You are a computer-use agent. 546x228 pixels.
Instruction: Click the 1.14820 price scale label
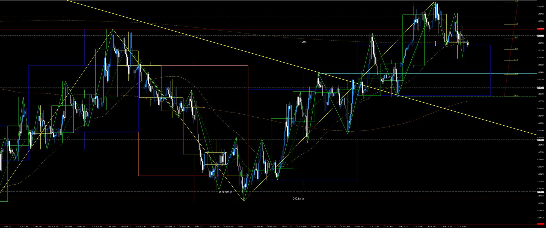[541, 211]
